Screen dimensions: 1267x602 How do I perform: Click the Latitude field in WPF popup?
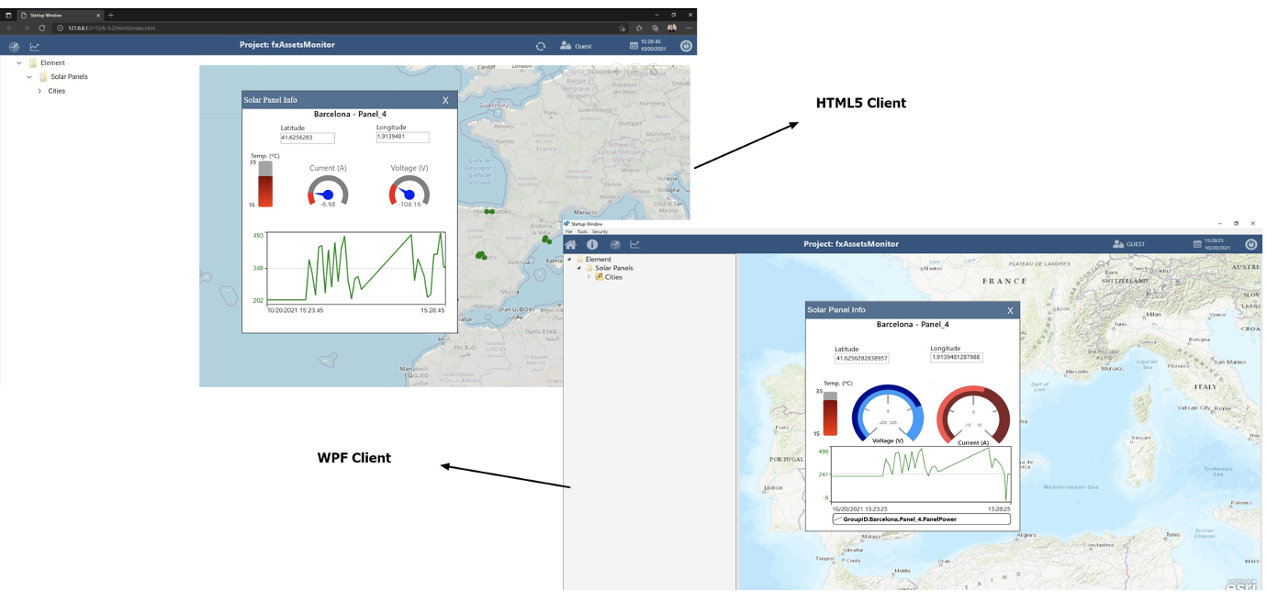(x=861, y=358)
